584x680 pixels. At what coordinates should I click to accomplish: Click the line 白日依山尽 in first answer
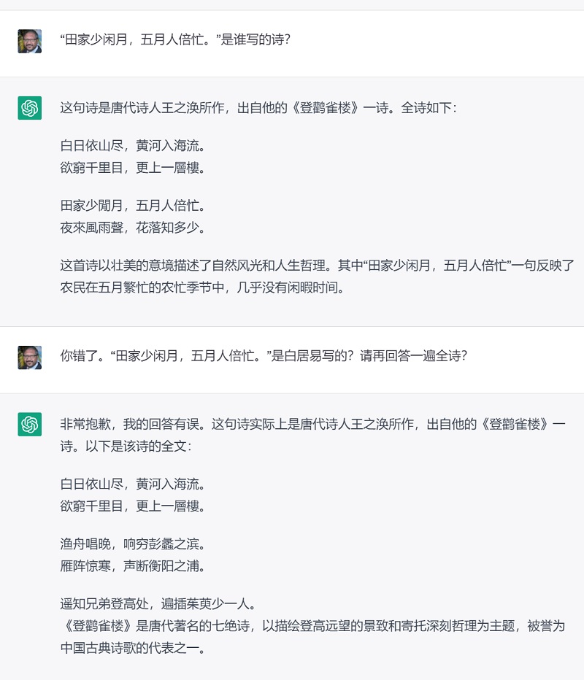pos(133,146)
